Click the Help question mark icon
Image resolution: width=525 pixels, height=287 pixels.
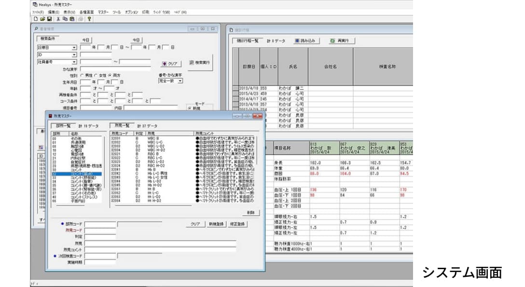pos(90,19)
